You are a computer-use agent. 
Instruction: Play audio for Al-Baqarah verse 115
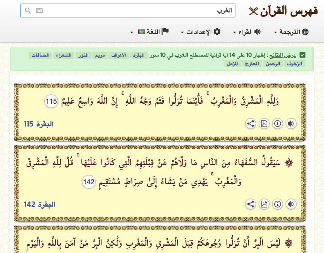tap(291, 124)
